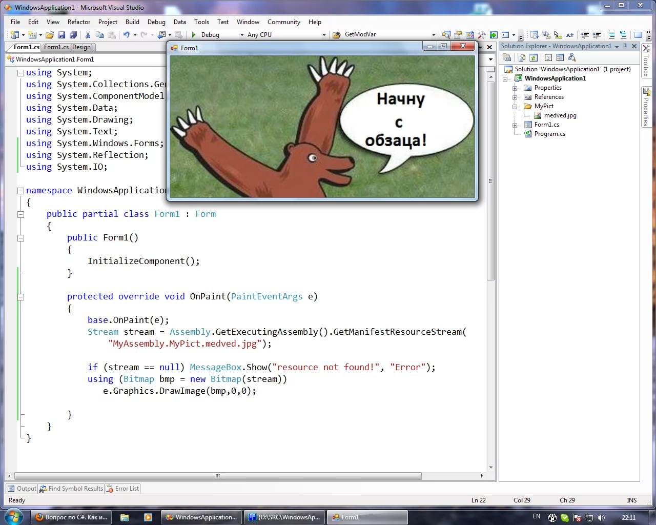Click Refresh icon in Solution Explorer toolbar
The image size is (656, 525).
pyautogui.click(x=534, y=57)
